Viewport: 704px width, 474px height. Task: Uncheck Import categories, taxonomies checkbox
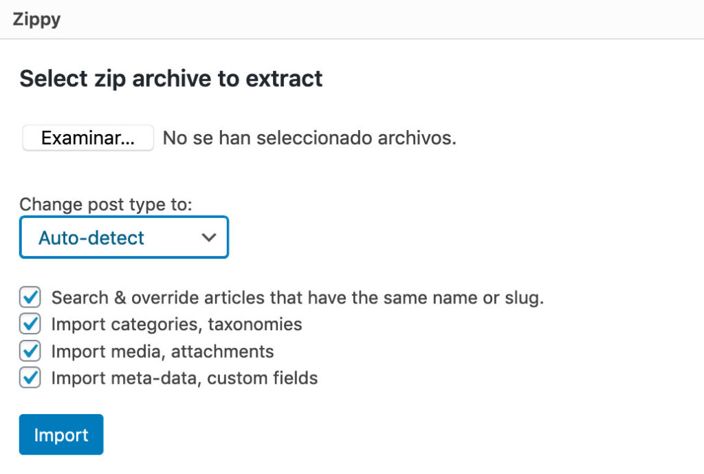(30, 324)
